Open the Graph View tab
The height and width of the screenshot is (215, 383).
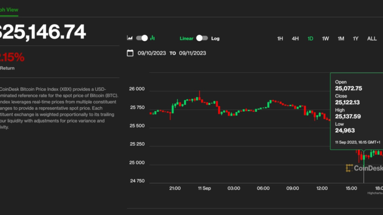tap(9, 10)
